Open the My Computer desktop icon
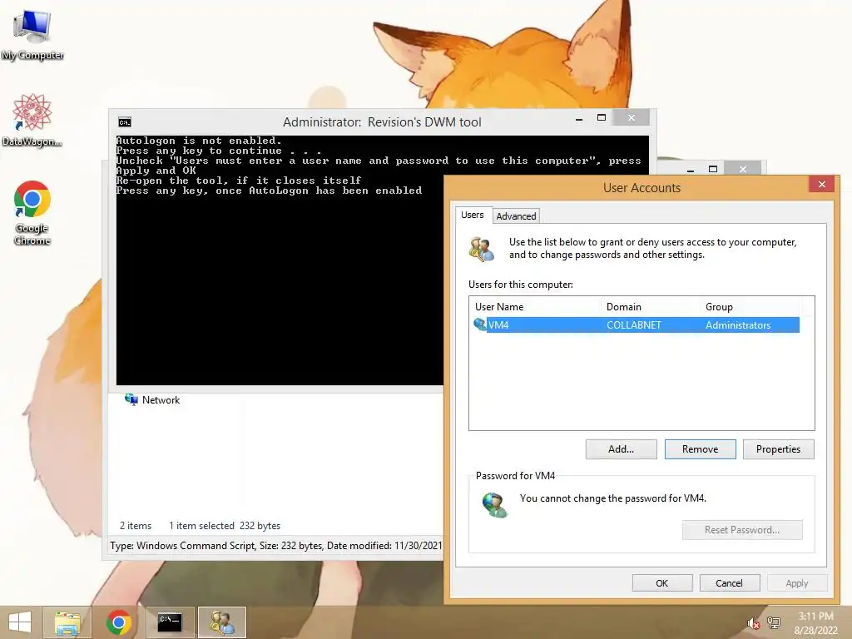The height and width of the screenshot is (639, 852). (x=32, y=35)
